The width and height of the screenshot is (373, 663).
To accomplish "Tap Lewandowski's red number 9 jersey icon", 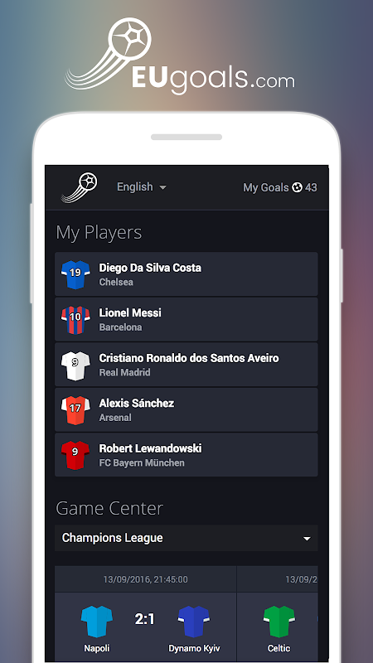I will point(75,455).
